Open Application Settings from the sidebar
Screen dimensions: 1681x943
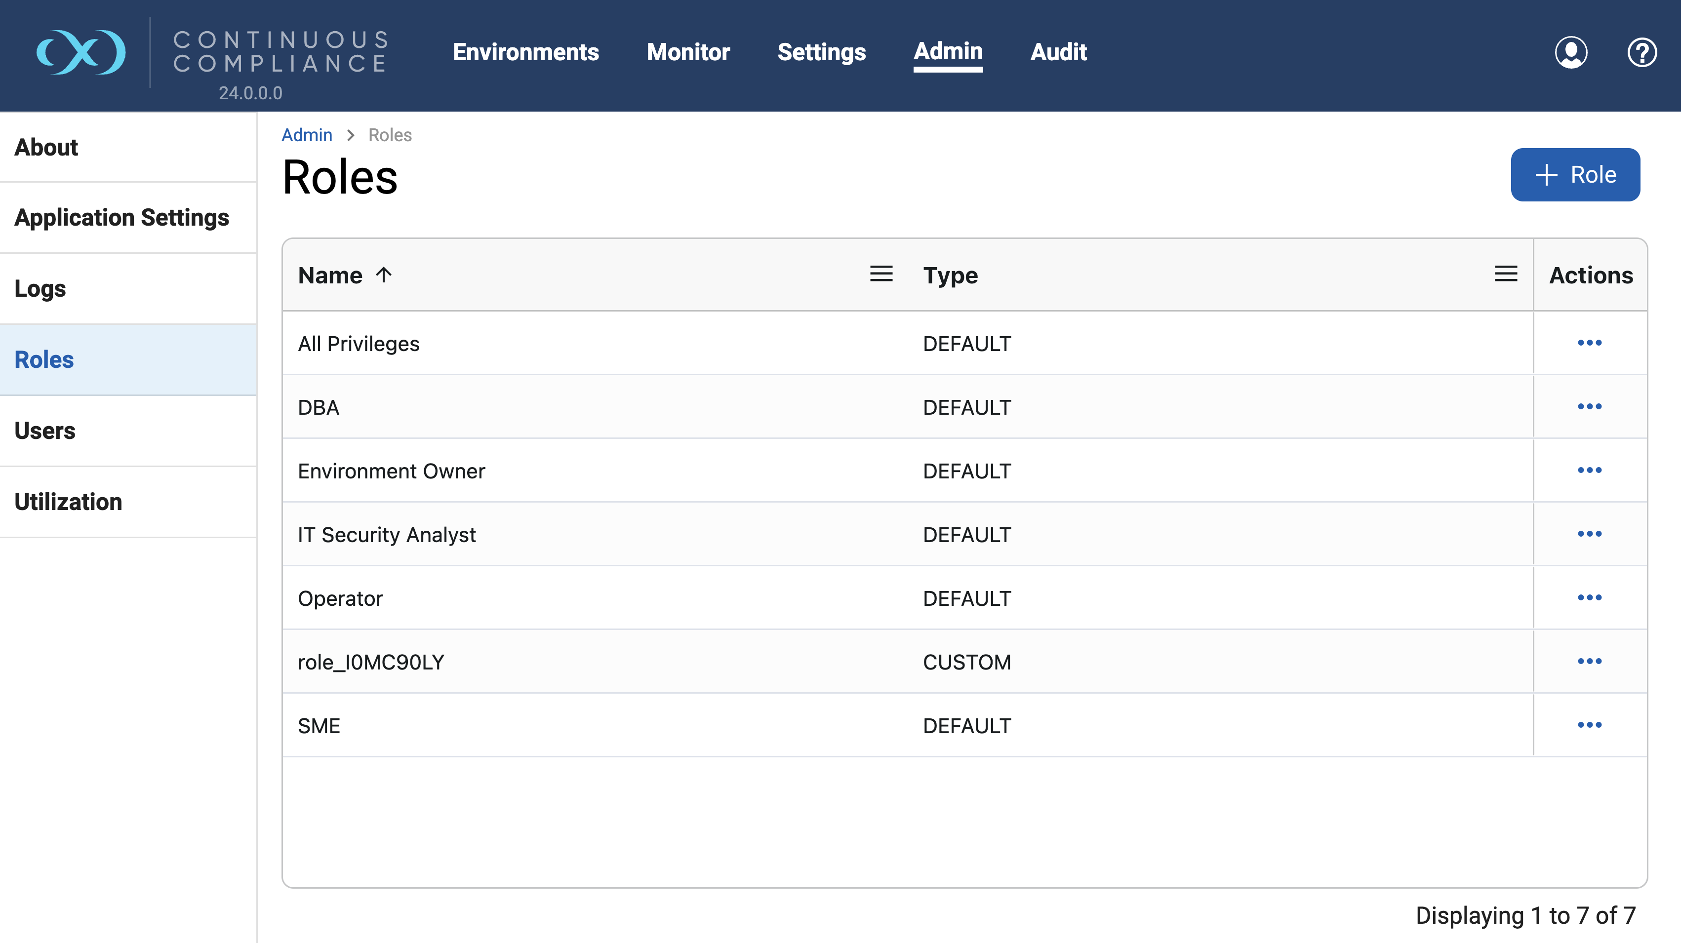(x=121, y=217)
